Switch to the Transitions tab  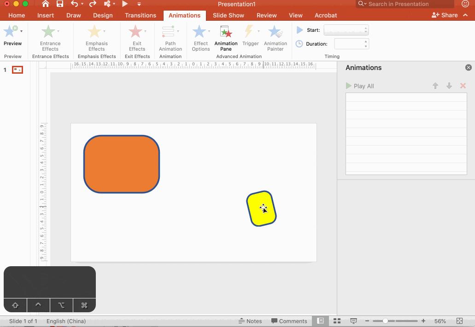coord(140,15)
